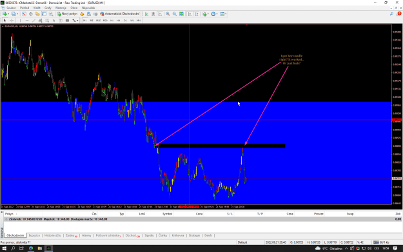Click the zoom in magnifier icon

(x=168, y=14)
